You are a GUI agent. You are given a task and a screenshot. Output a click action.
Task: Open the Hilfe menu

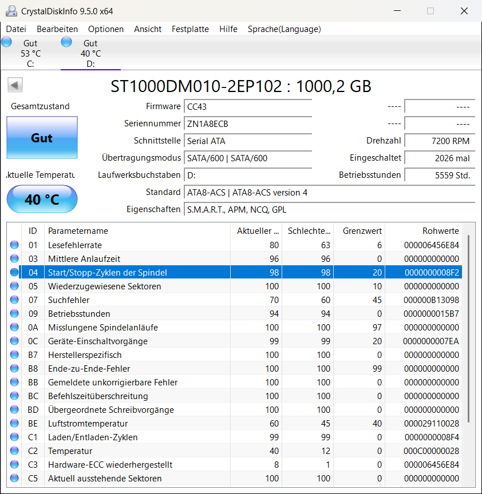[228, 29]
